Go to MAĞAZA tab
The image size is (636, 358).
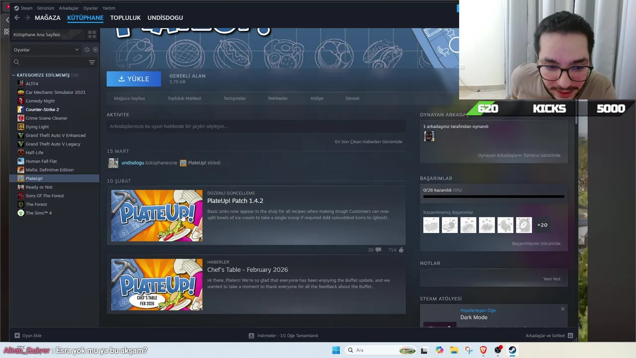[48, 18]
